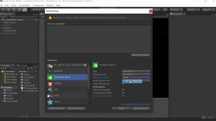
Task: Click the large green Windows Store header icon
Action: (x=95, y=65)
